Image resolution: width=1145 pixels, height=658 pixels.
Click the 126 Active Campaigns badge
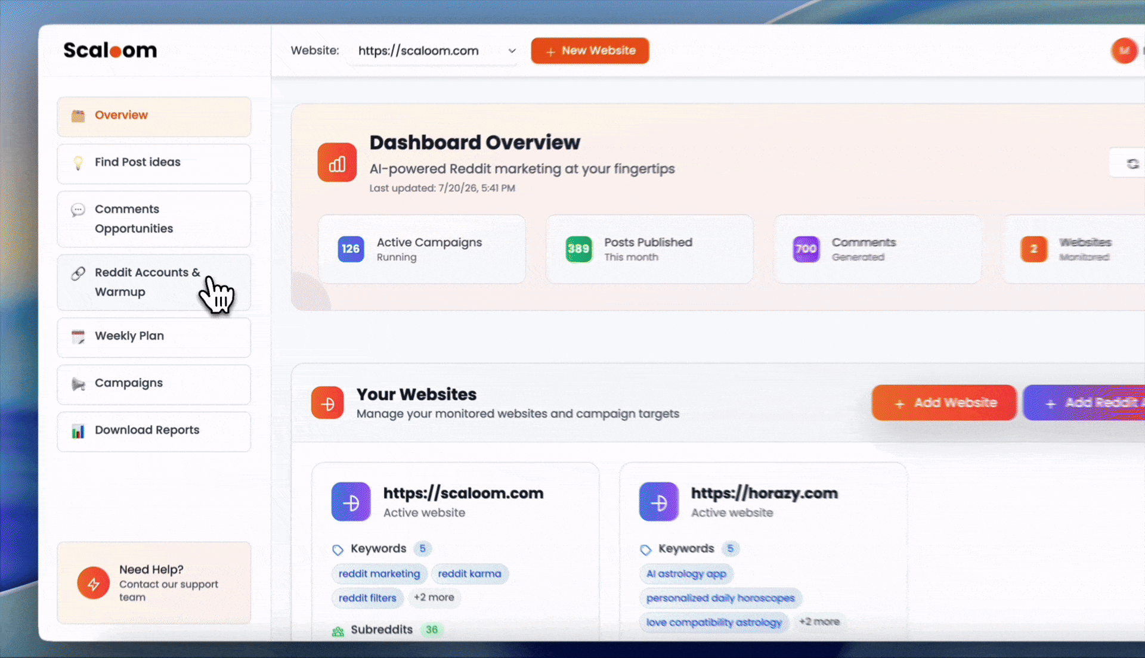tap(351, 249)
